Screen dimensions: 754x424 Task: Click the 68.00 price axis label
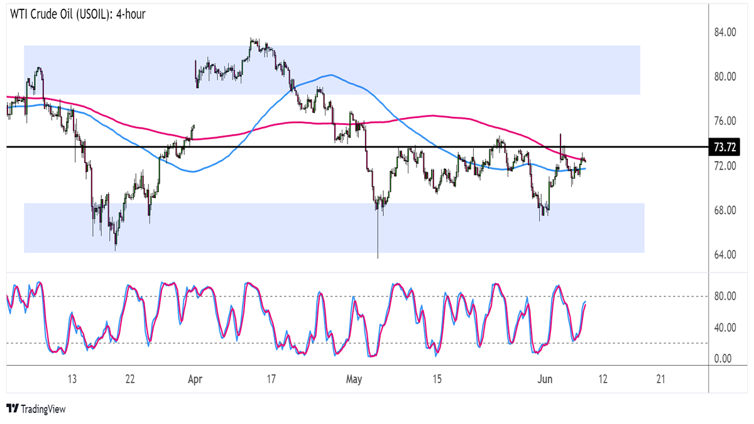pyautogui.click(x=724, y=210)
